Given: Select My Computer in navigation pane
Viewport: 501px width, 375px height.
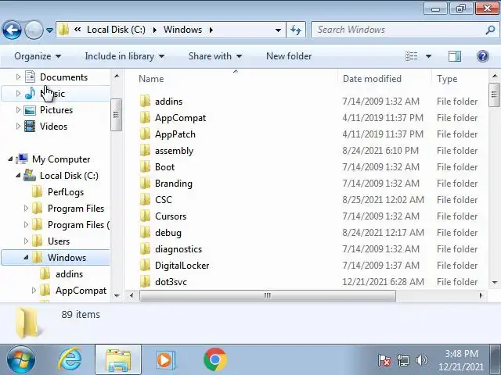Looking at the screenshot, I should [61, 159].
